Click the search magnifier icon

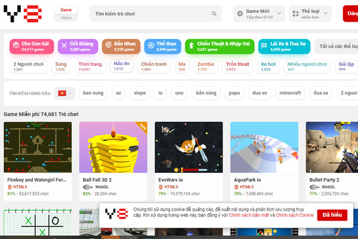coord(214,14)
